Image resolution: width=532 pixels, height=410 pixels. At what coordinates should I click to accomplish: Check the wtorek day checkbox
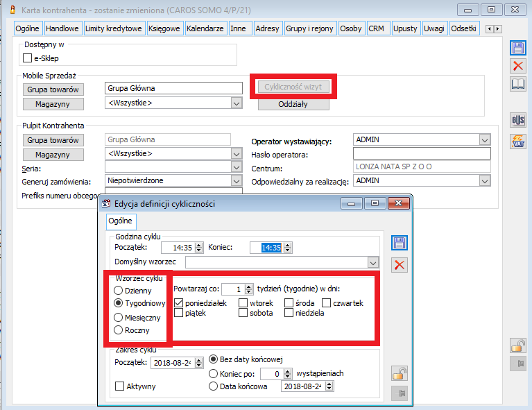coord(243,303)
